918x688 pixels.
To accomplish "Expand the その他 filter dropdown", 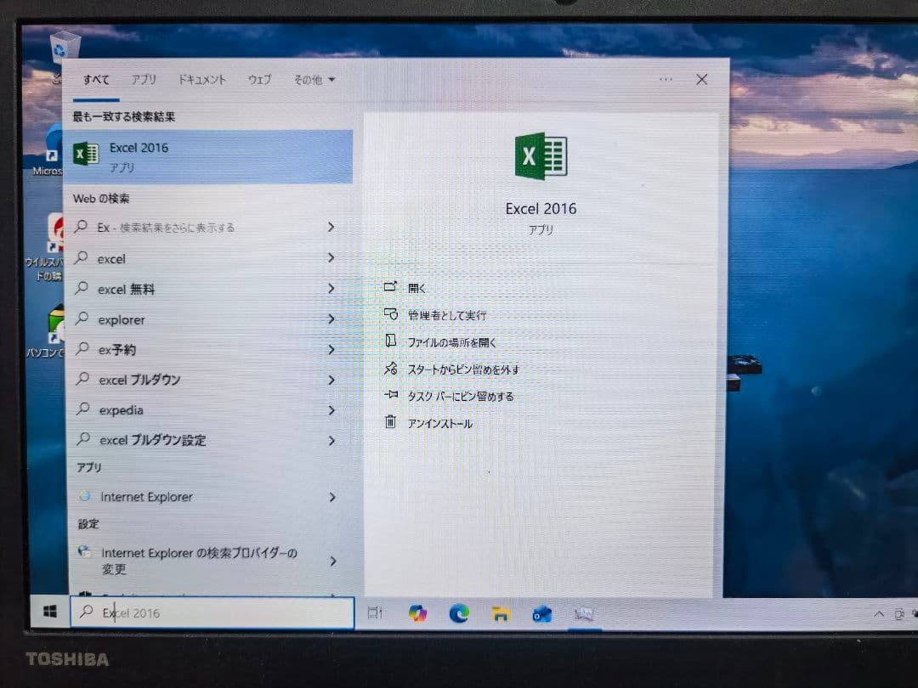I will tap(313, 79).
